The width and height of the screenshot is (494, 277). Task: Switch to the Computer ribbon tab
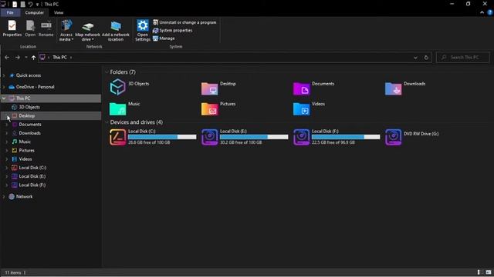point(34,12)
